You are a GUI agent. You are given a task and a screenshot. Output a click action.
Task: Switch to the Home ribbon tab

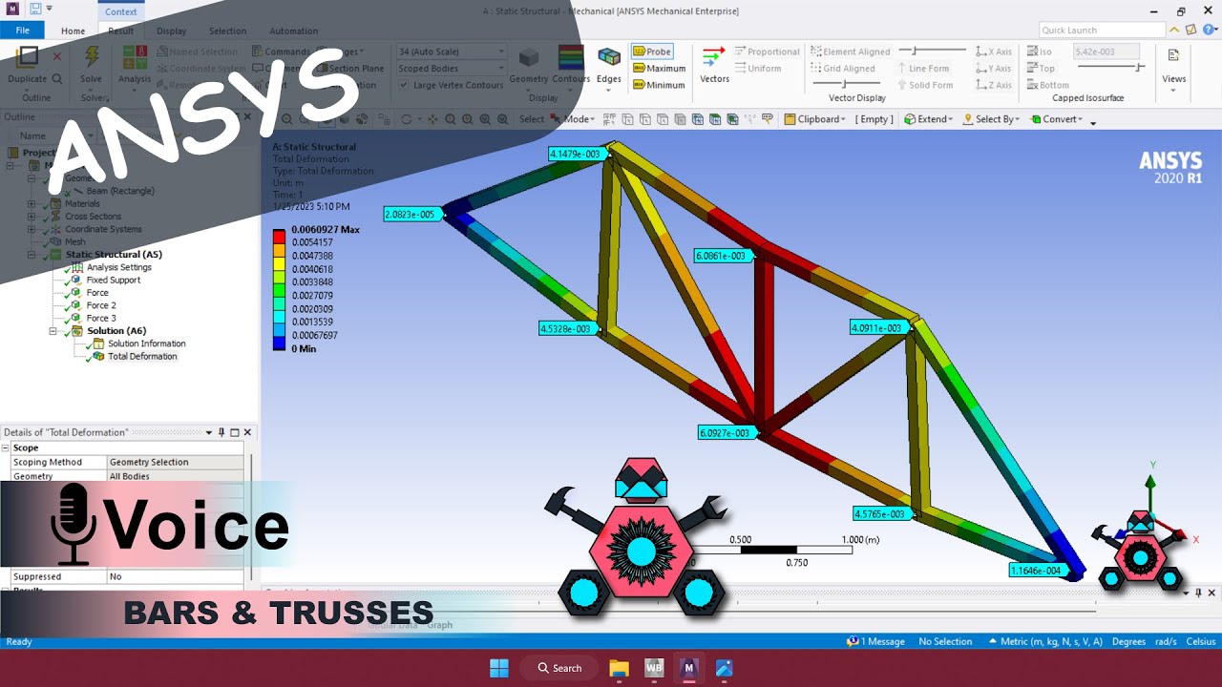[x=74, y=31]
